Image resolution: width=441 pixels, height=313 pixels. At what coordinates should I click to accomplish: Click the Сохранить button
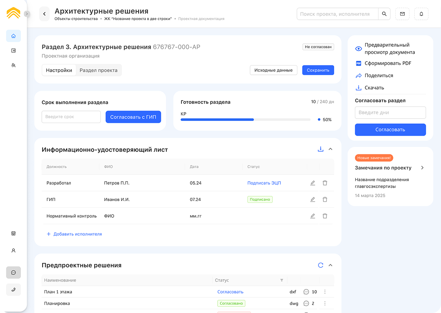pyautogui.click(x=318, y=70)
